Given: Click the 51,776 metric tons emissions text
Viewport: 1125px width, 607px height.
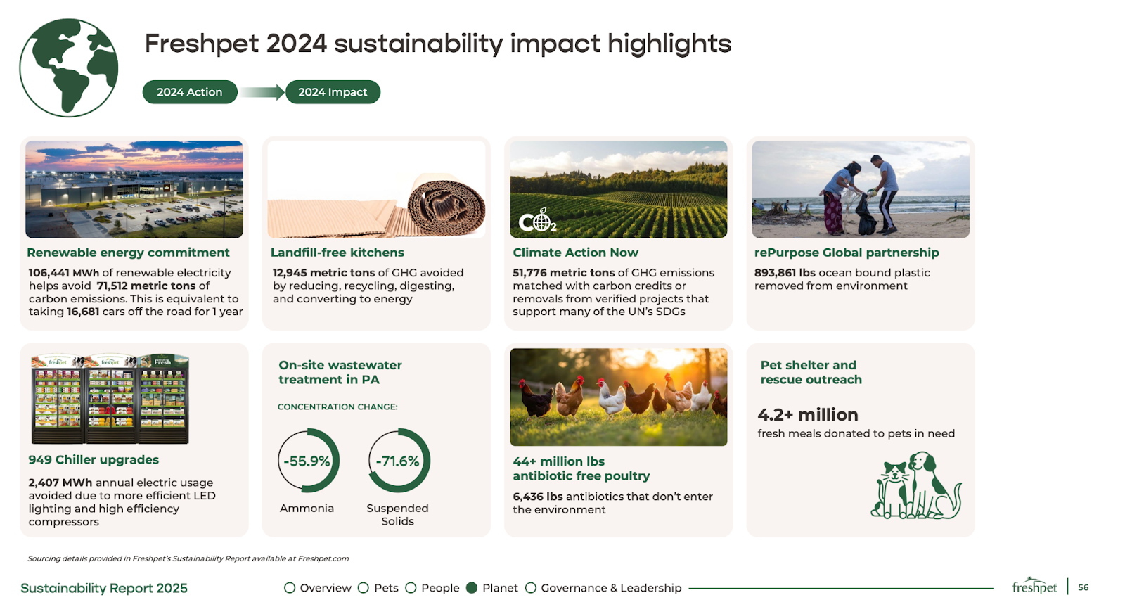Looking at the screenshot, I should (613, 292).
